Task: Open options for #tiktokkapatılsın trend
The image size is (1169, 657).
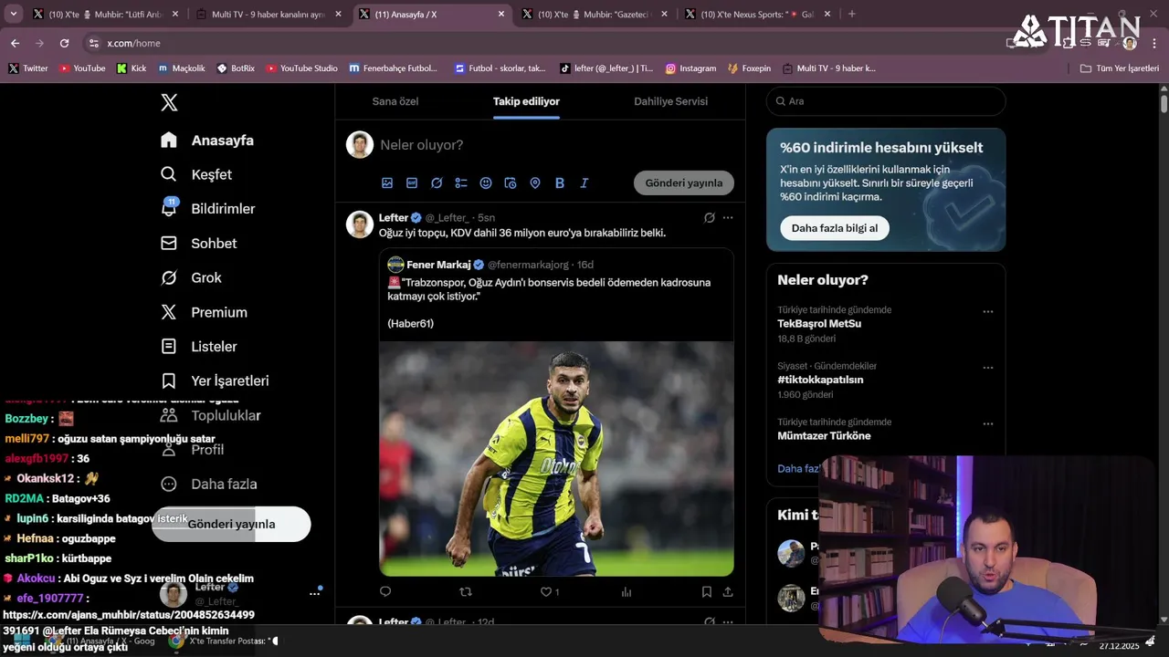Action: (x=987, y=368)
